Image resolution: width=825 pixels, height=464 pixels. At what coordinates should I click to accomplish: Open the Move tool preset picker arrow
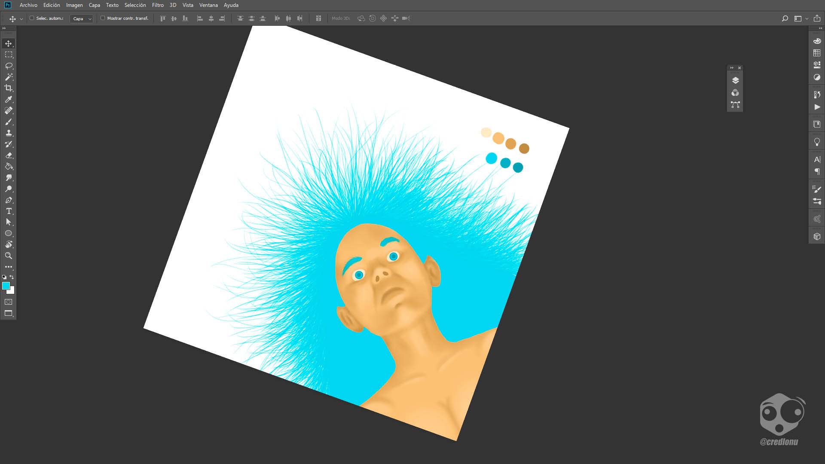21,19
